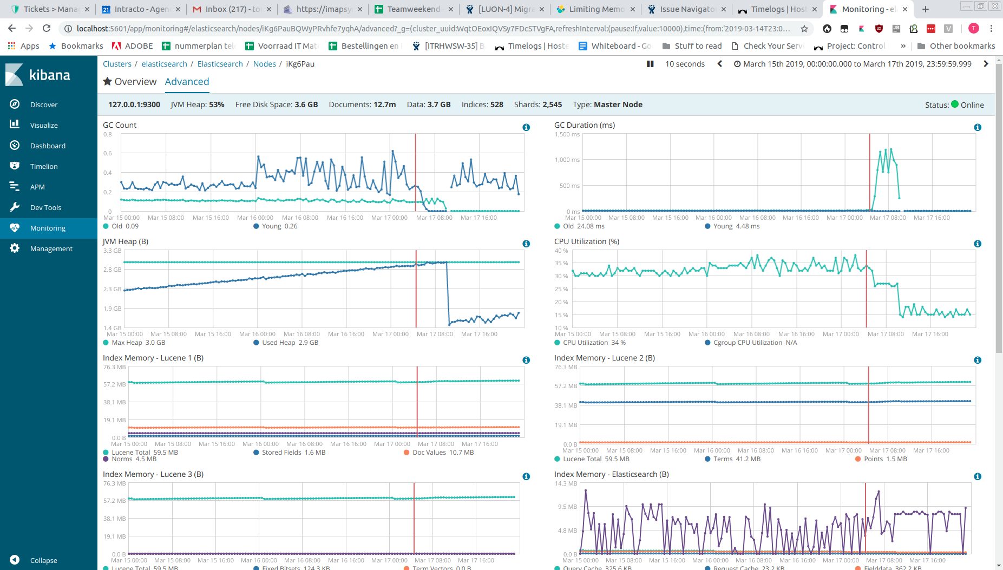This screenshot has width=1003, height=570.
Task: Toggle CPU Utilization series in legend
Action: (590, 343)
